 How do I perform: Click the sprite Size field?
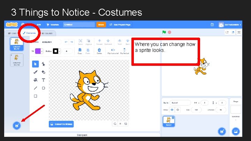click(196, 110)
